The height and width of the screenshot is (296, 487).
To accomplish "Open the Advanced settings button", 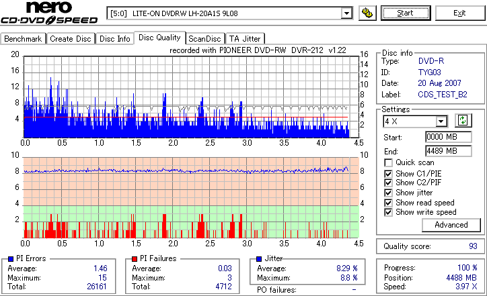I will (x=451, y=225).
